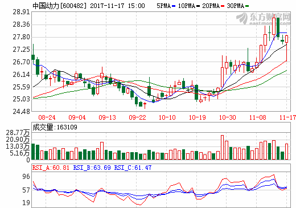This screenshot has height=208, width=296.
Task: Click the blue 5PMA legend color marker
Action: click(x=174, y=6)
